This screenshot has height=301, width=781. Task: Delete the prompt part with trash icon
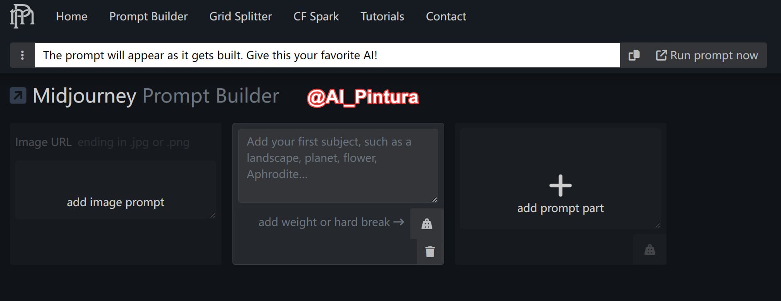430,252
